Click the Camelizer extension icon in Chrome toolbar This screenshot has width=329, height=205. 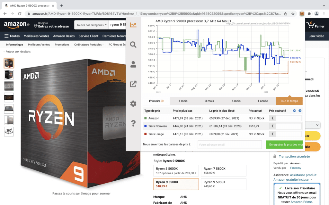pyautogui.click(x=302, y=14)
